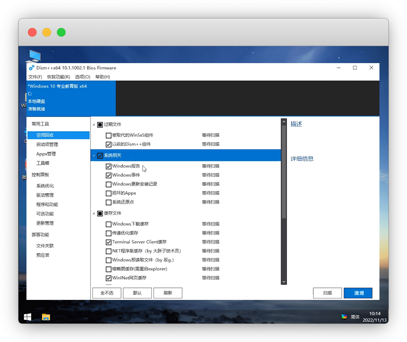The image size is (407, 342).
Task: Click the blue 清理 button
Action: [x=358, y=293]
